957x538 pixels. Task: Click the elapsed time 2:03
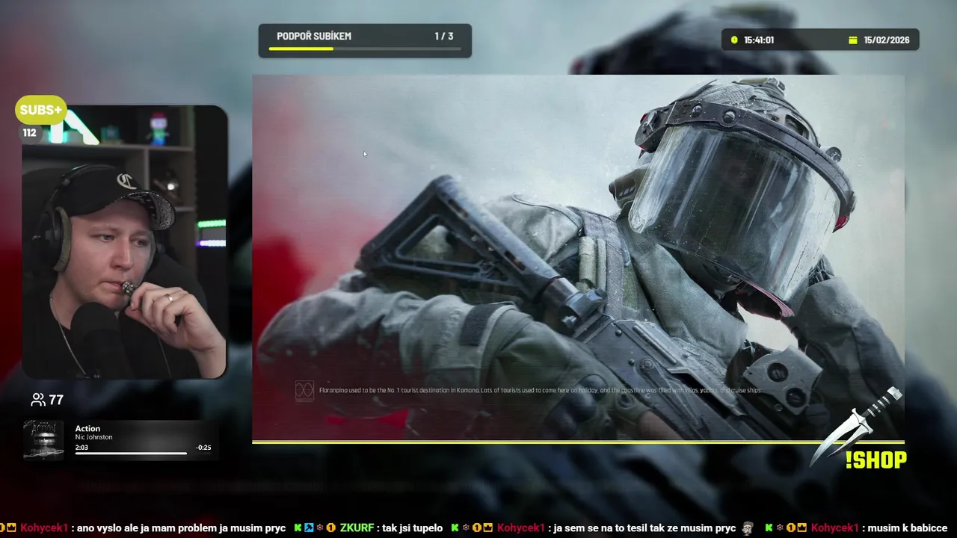pyautogui.click(x=81, y=448)
